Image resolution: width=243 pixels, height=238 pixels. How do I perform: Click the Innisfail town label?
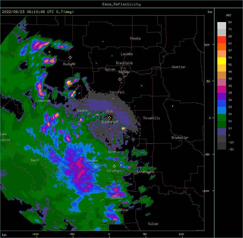(117, 92)
